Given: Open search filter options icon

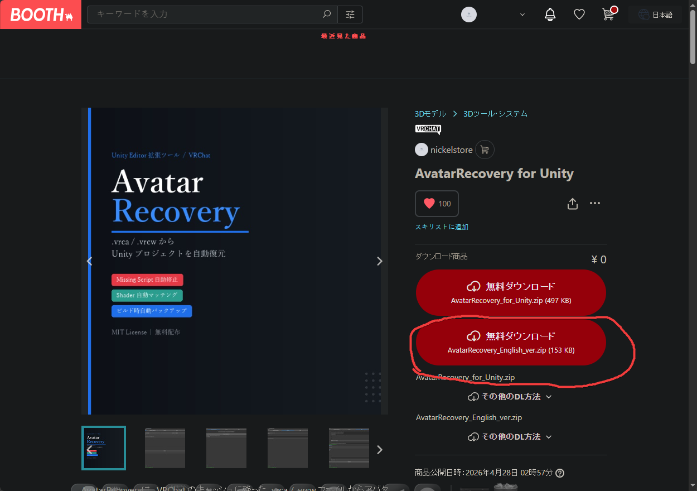Looking at the screenshot, I should [350, 14].
